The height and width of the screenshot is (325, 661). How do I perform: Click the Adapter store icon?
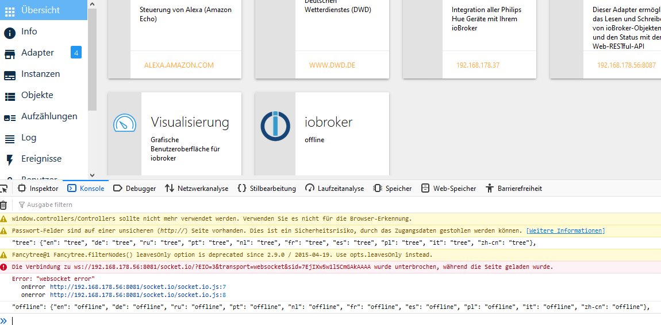click(x=10, y=54)
